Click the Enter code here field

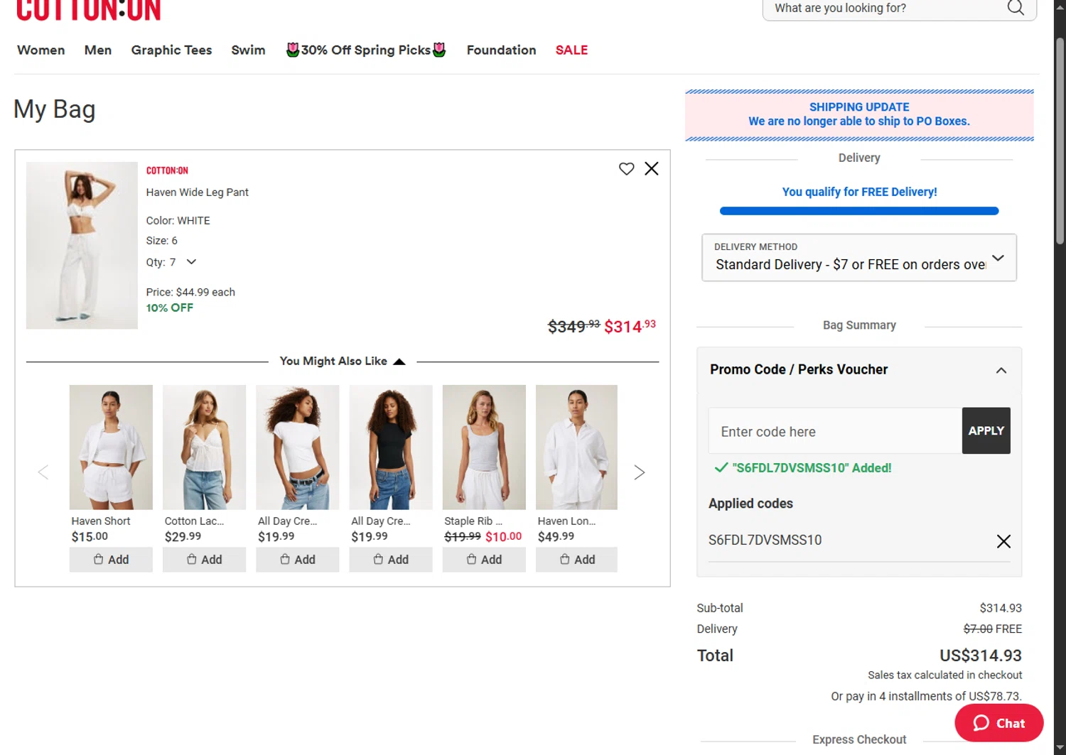835,431
